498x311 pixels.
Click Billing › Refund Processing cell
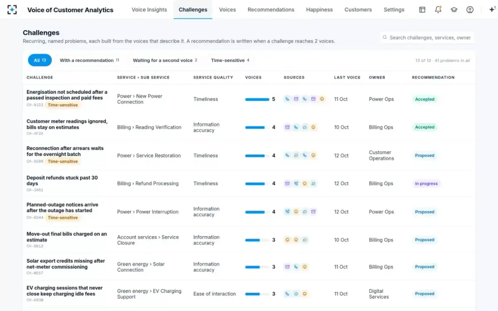click(x=148, y=183)
